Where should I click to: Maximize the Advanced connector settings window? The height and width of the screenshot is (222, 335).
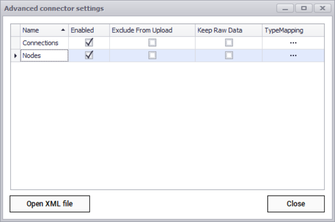tap(304, 9)
